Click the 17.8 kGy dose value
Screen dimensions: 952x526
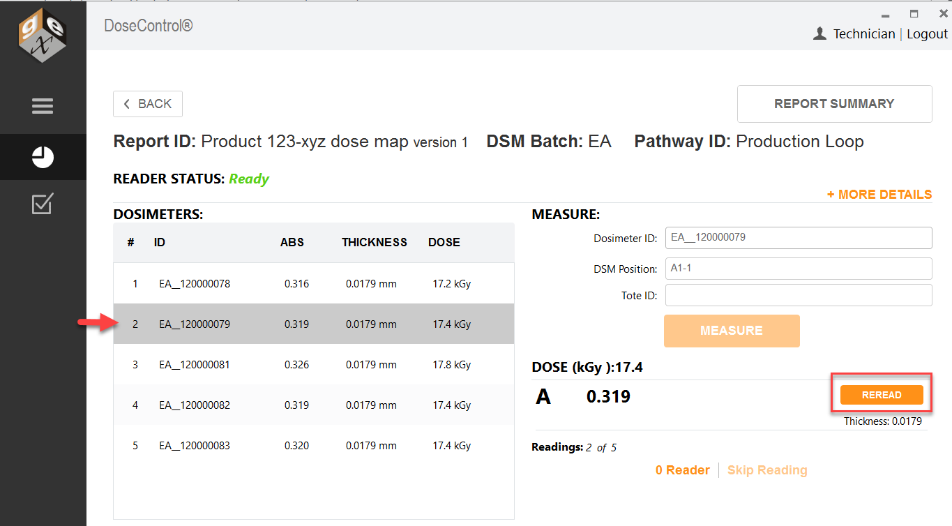tap(452, 365)
